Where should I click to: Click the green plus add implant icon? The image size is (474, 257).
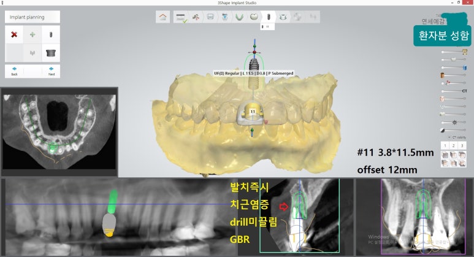(x=32, y=34)
